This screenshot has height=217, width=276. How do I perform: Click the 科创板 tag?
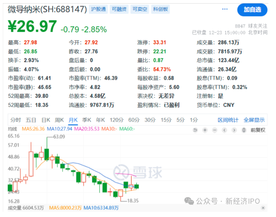click(x=160, y=9)
